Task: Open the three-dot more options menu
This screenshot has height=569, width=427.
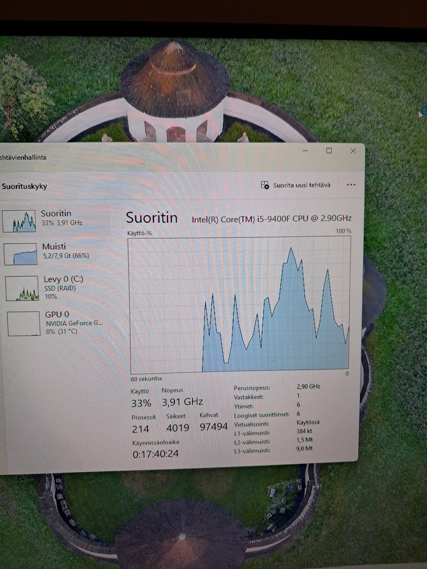Action: pos(351,184)
